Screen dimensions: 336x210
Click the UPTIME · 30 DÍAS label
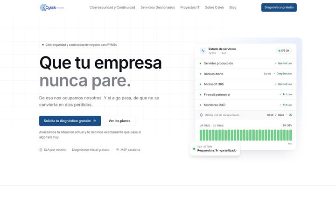tap(211, 126)
